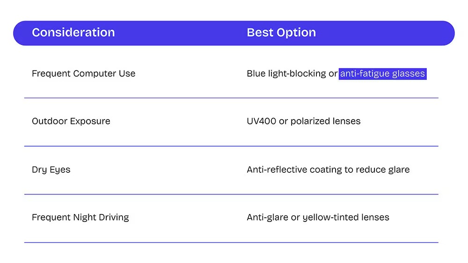Select the Best Option column header
The image size is (468, 263).
click(x=281, y=32)
